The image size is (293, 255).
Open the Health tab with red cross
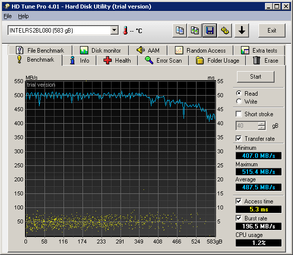117,61
